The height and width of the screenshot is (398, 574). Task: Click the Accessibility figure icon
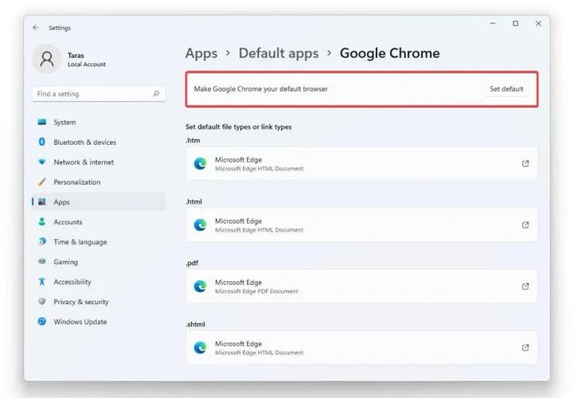tap(42, 281)
